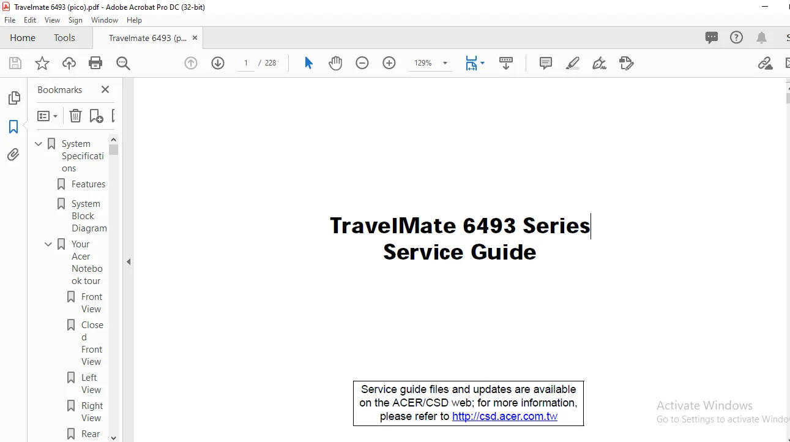Select the Rear bookmark
The height and width of the screenshot is (442, 790).
click(91, 434)
